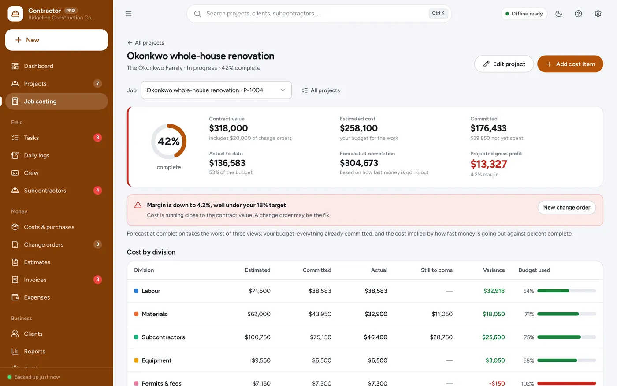Click All projects list toggle beside Job
Screen dimensions: 617x386
click(321, 90)
